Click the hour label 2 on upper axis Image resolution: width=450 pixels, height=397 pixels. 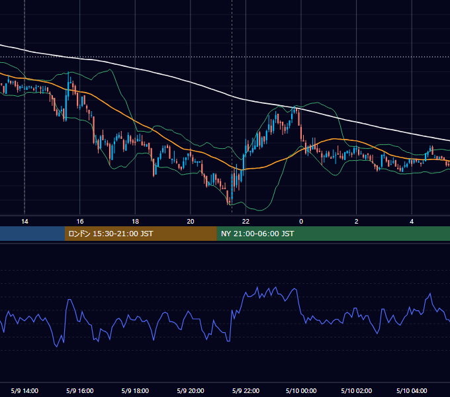pos(357,222)
